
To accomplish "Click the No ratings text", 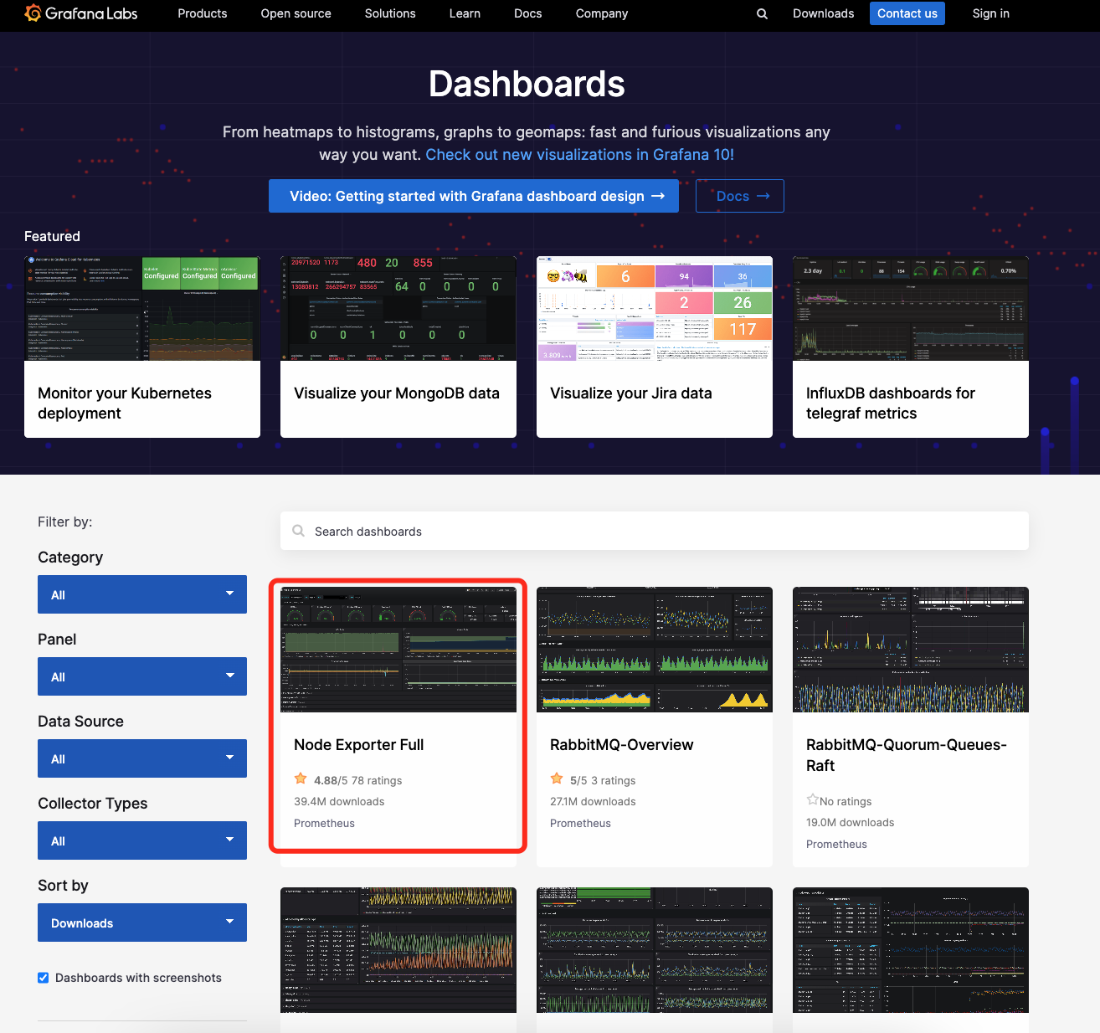I will tap(846, 801).
